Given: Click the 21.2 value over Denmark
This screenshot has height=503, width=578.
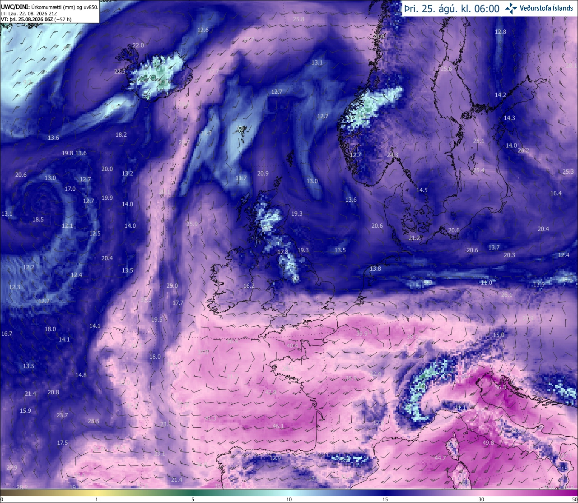Looking at the screenshot, I should (414, 238).
